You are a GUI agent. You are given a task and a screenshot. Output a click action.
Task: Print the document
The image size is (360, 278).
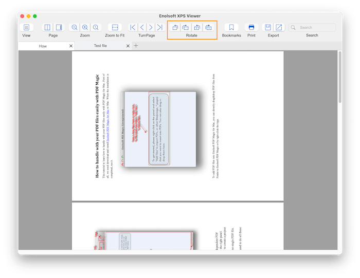coord(251,27)
